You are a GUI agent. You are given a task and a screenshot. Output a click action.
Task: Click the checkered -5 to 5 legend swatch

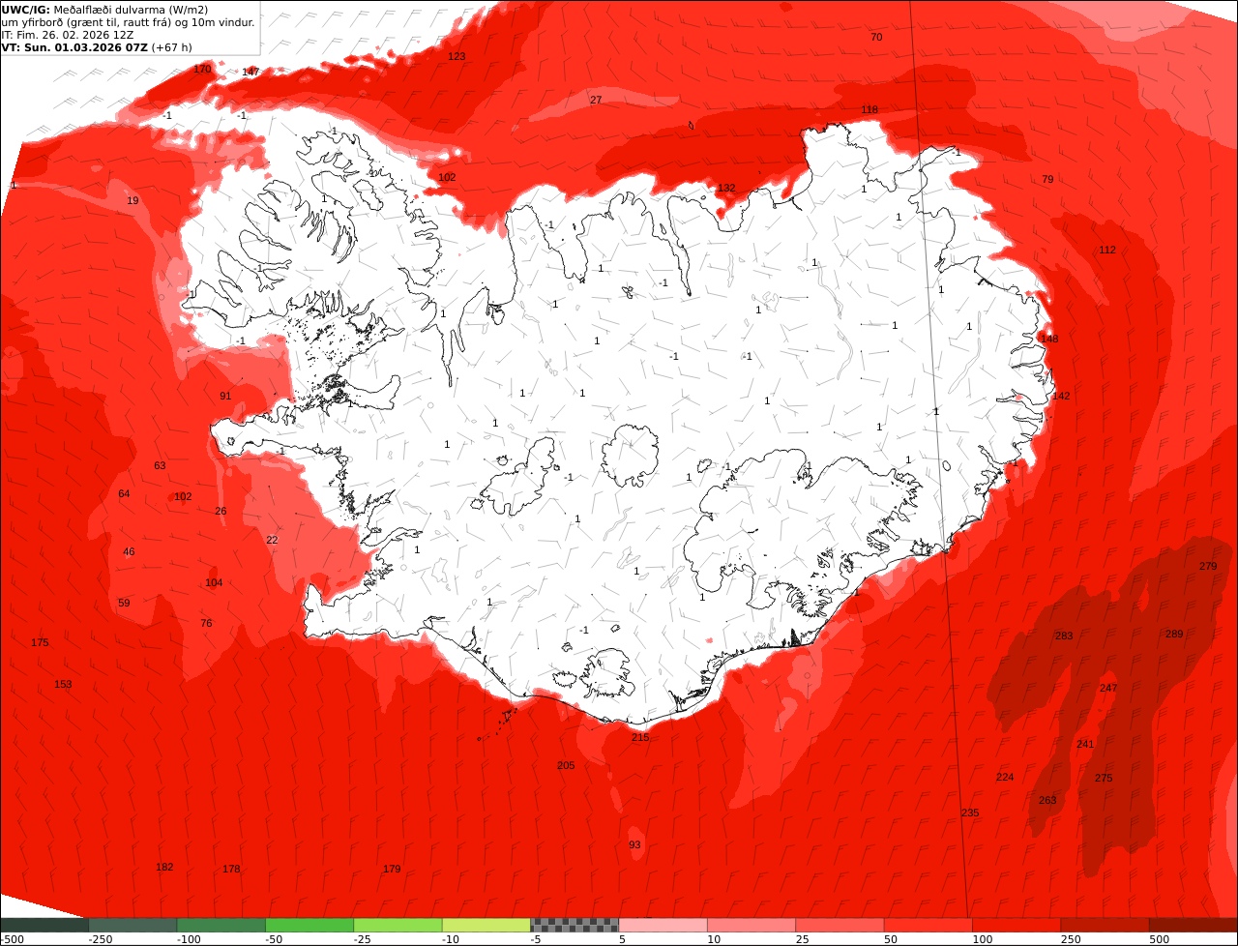pos(575,925)
